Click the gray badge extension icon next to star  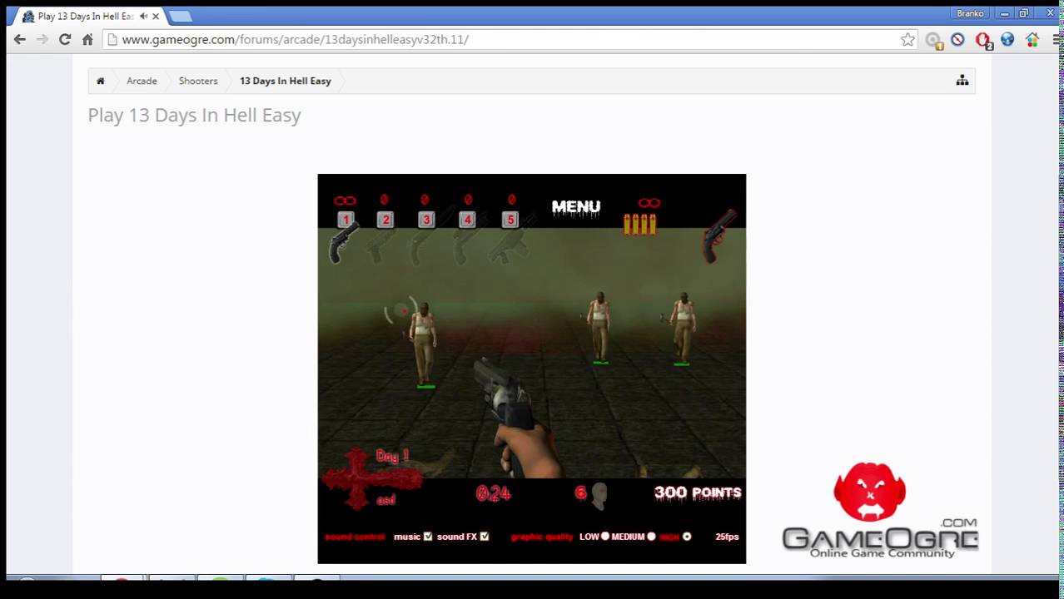coord(933,40)
